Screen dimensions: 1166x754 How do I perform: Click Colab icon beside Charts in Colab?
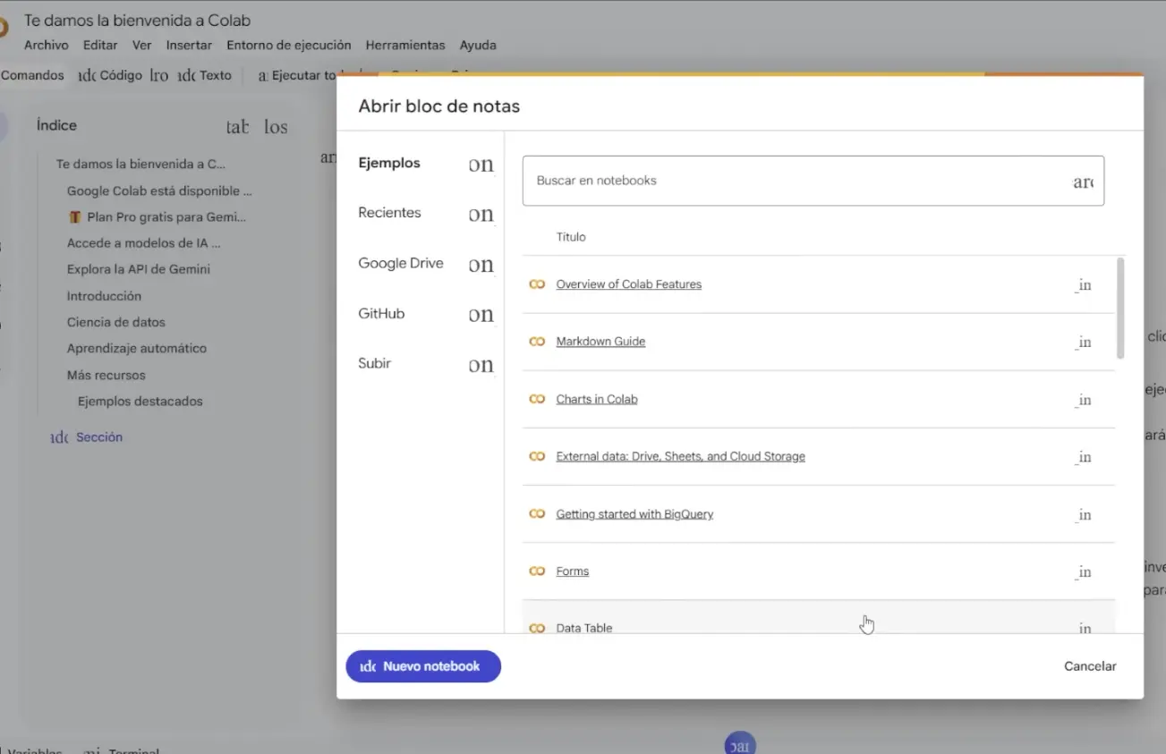tap(537, 399)
